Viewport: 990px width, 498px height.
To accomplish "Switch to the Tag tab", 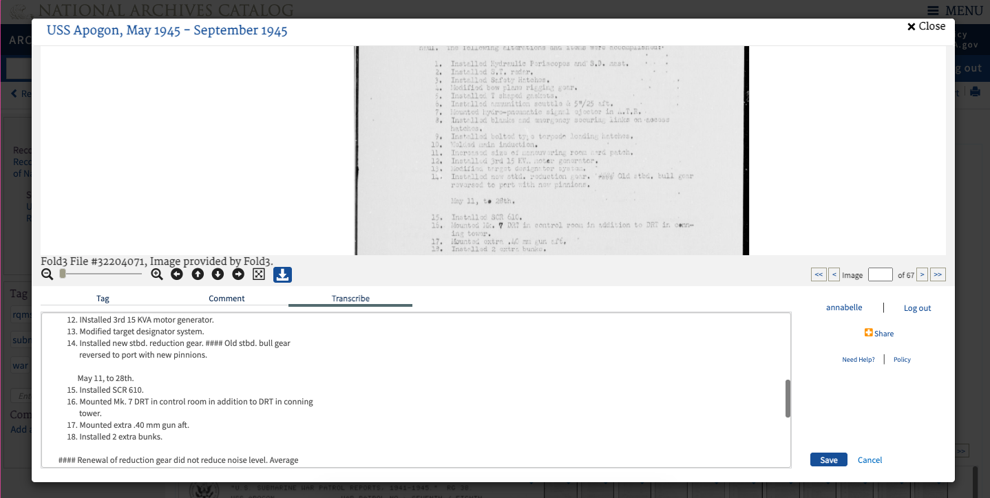I will click(103, 299).
